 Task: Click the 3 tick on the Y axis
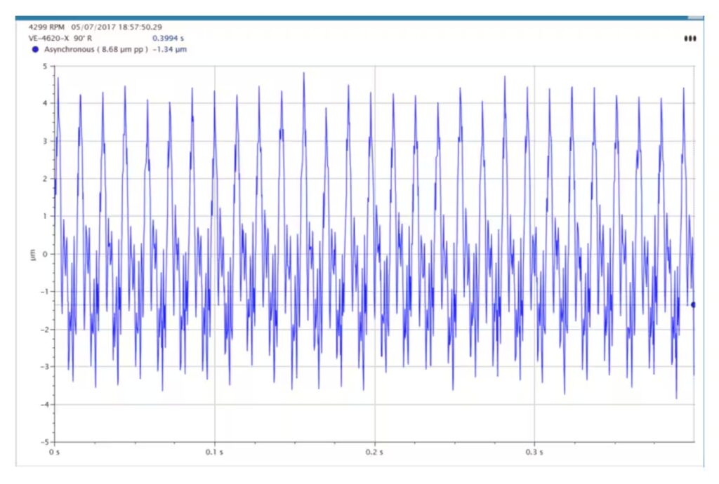coord(45,141)
